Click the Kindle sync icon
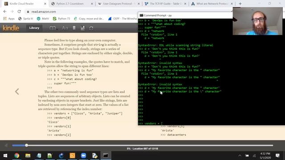285x160 pixels. click(x=91, y=28)
